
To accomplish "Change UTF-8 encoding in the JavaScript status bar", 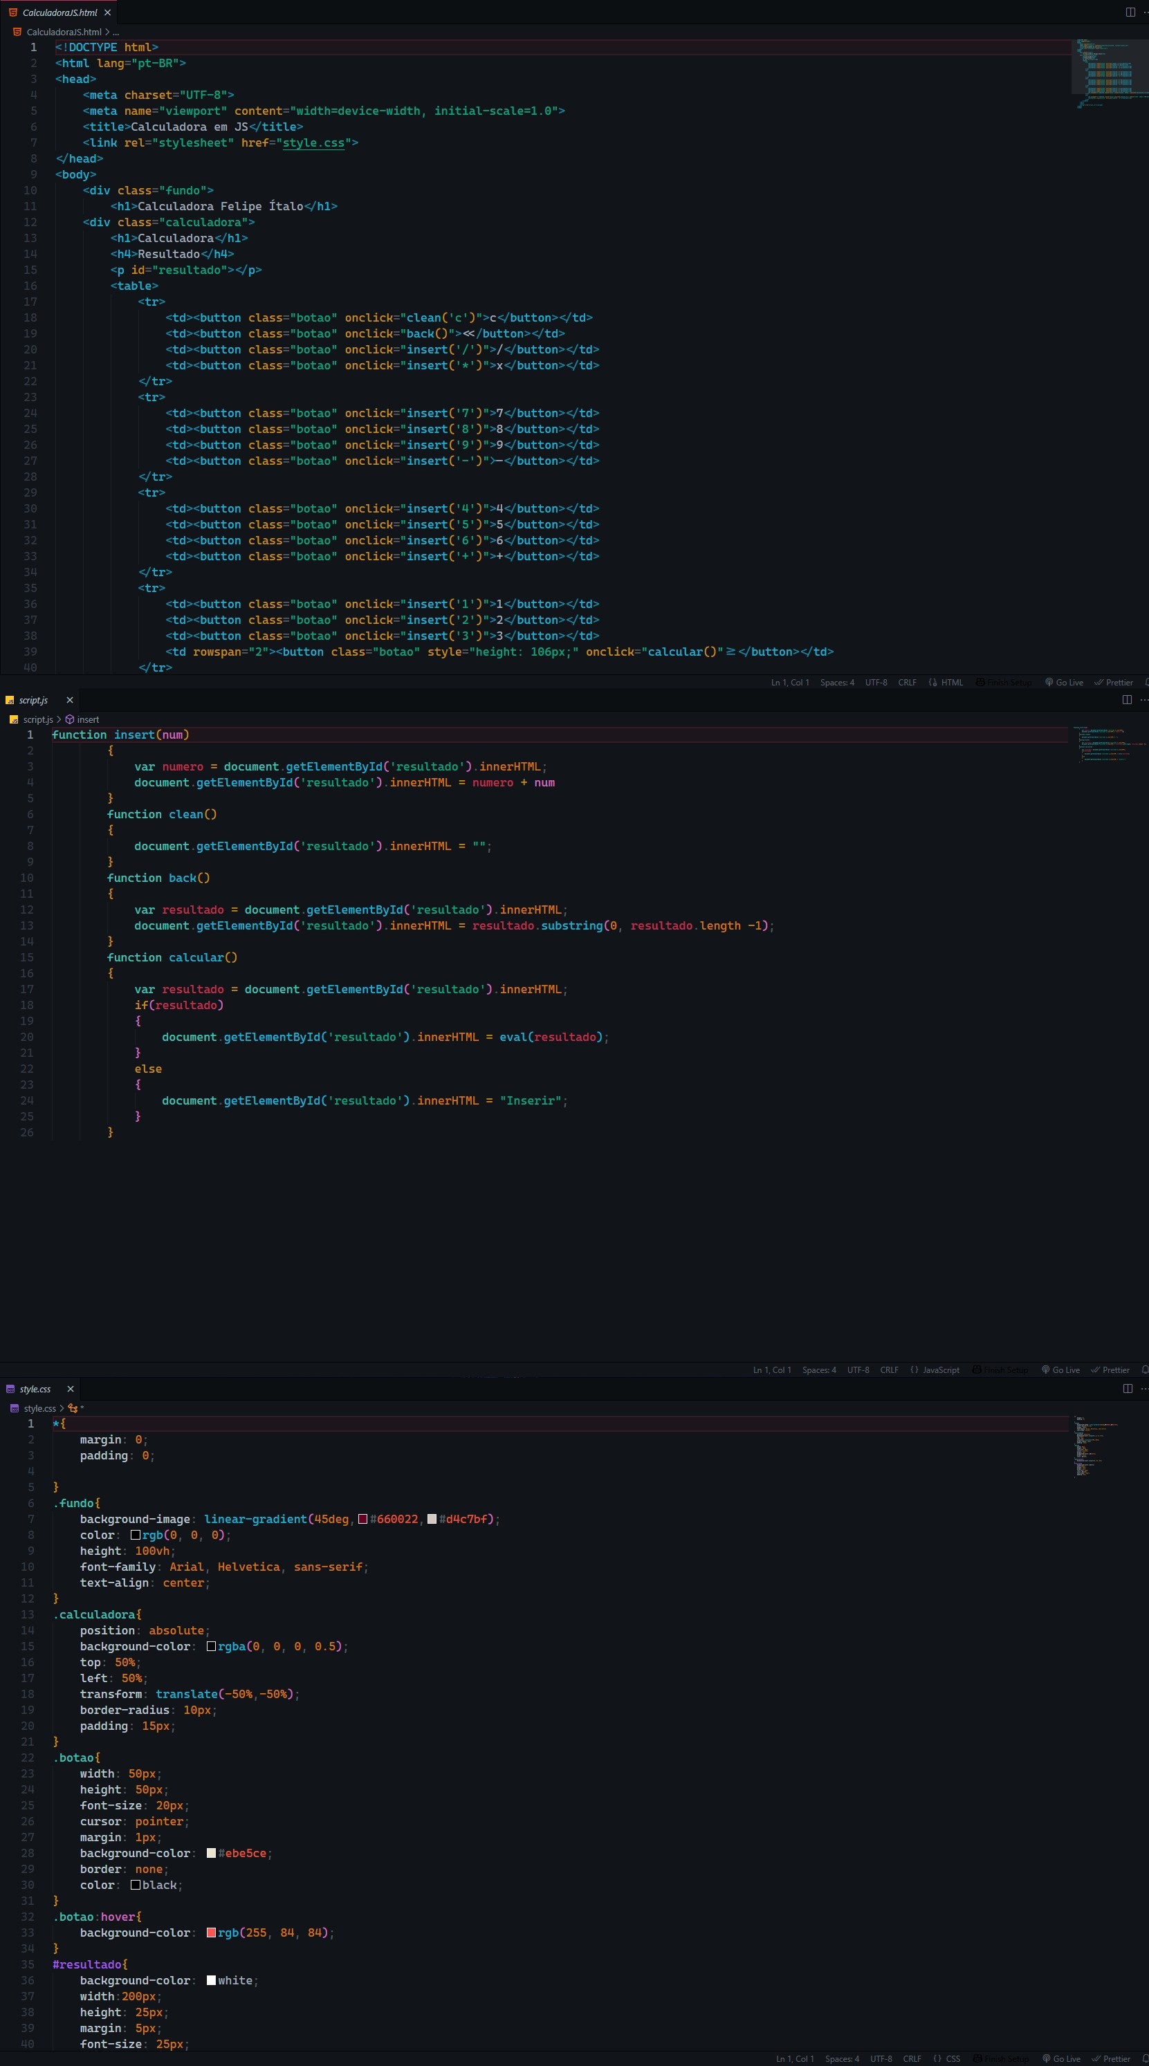I will (x=858, y=1370).
